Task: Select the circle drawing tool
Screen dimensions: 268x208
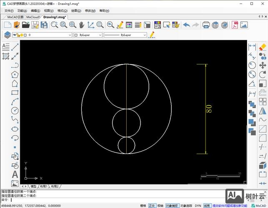Action: 15,110
